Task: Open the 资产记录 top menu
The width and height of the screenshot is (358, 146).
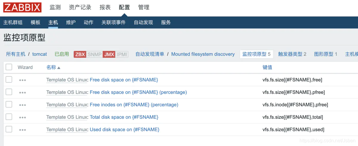Action: pos(80,7)
